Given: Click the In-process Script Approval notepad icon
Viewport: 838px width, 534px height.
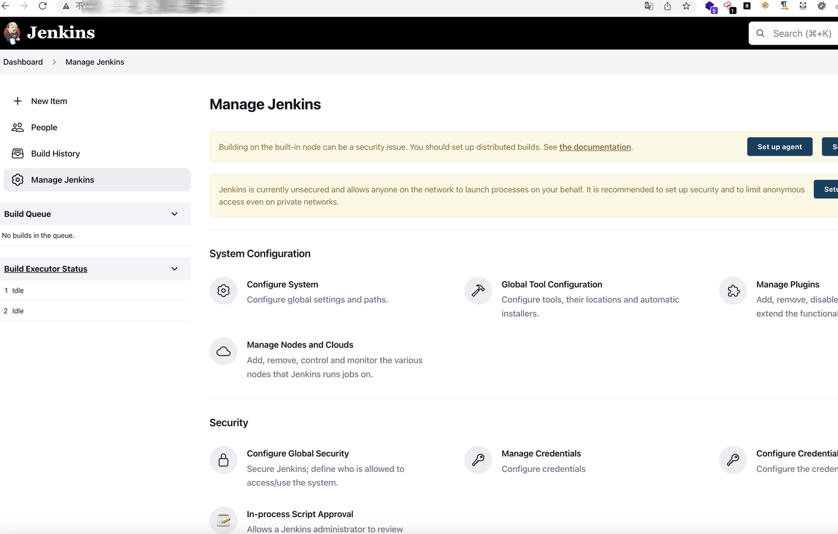Looking at the screenshot, I should coord(223,520).
